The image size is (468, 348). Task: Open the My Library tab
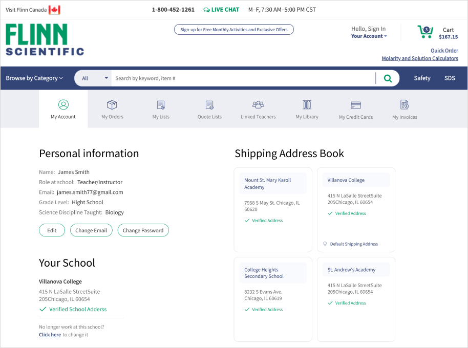tap(307, 109)
